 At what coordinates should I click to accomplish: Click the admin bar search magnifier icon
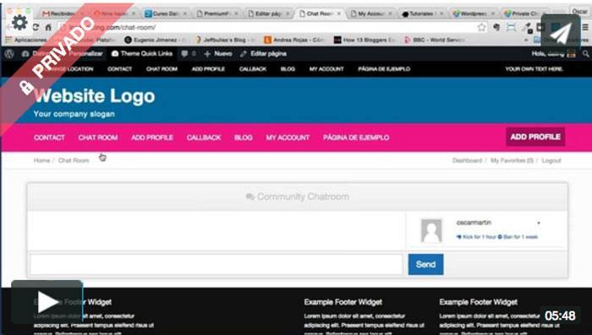pos(585,54)
